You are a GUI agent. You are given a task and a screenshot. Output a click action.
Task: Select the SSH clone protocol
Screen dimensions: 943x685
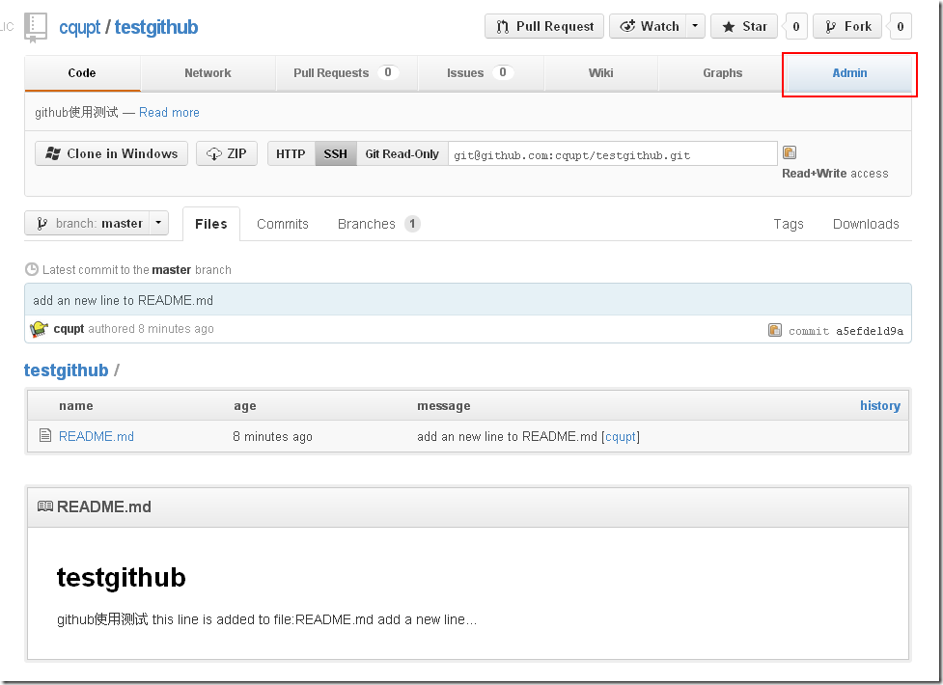336,153
